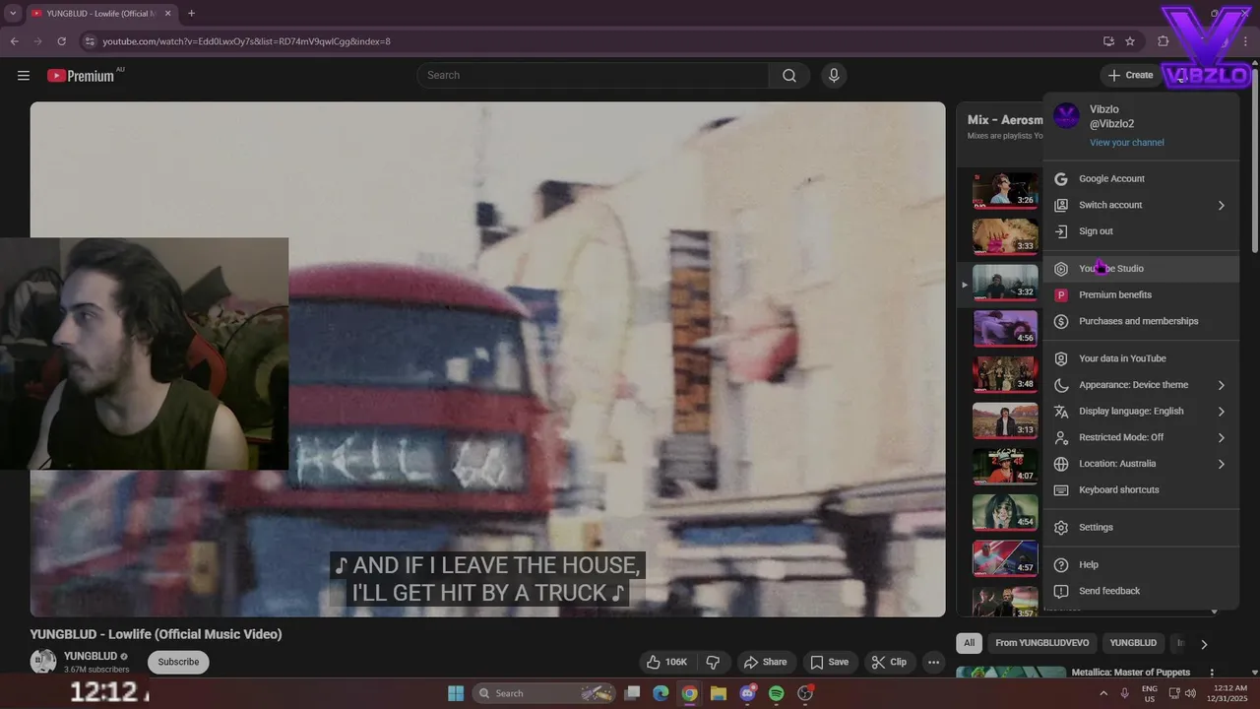Open Windows Start menu
Image resolution: width=1260 pixels, height=709 pixels.
coord(456,693)
